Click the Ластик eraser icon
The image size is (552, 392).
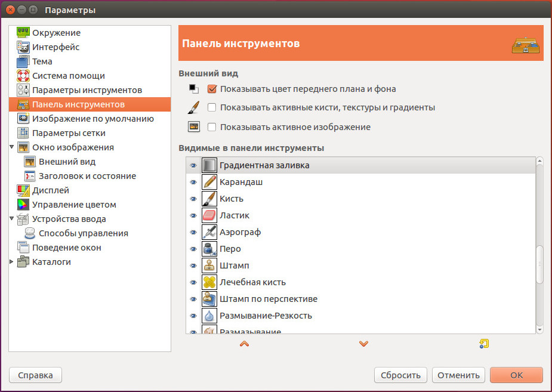209,215
